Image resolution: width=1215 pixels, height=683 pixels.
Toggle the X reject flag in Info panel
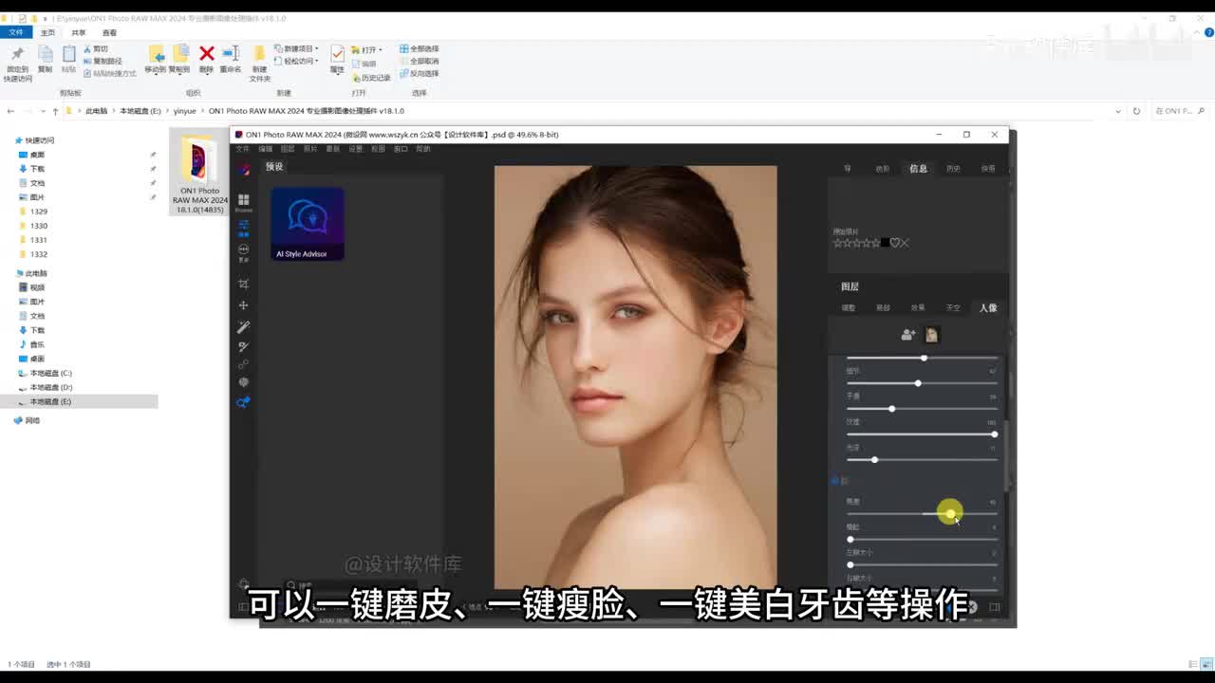tap(905, 243)
